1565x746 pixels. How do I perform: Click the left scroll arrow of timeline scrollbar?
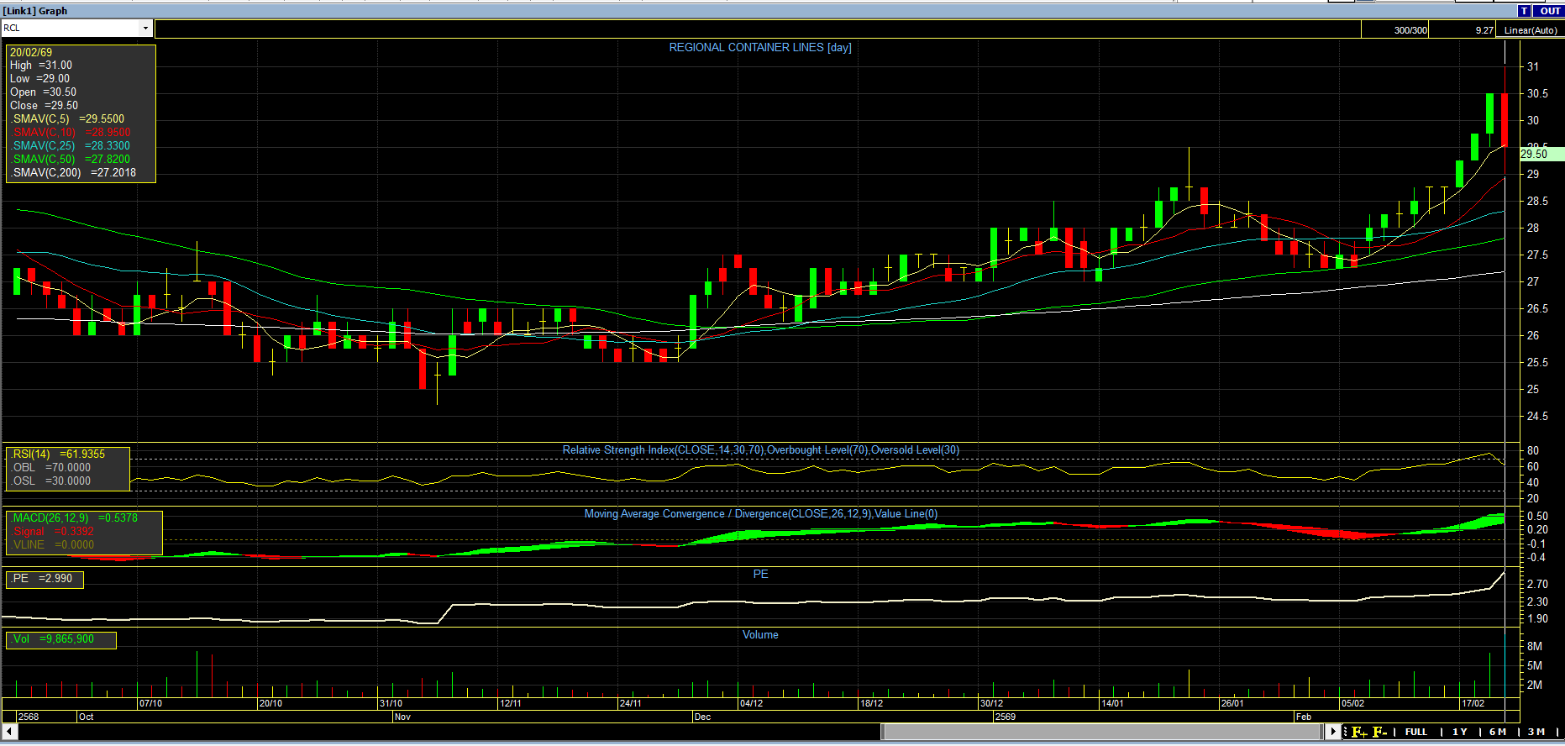[x=9, y=732]
